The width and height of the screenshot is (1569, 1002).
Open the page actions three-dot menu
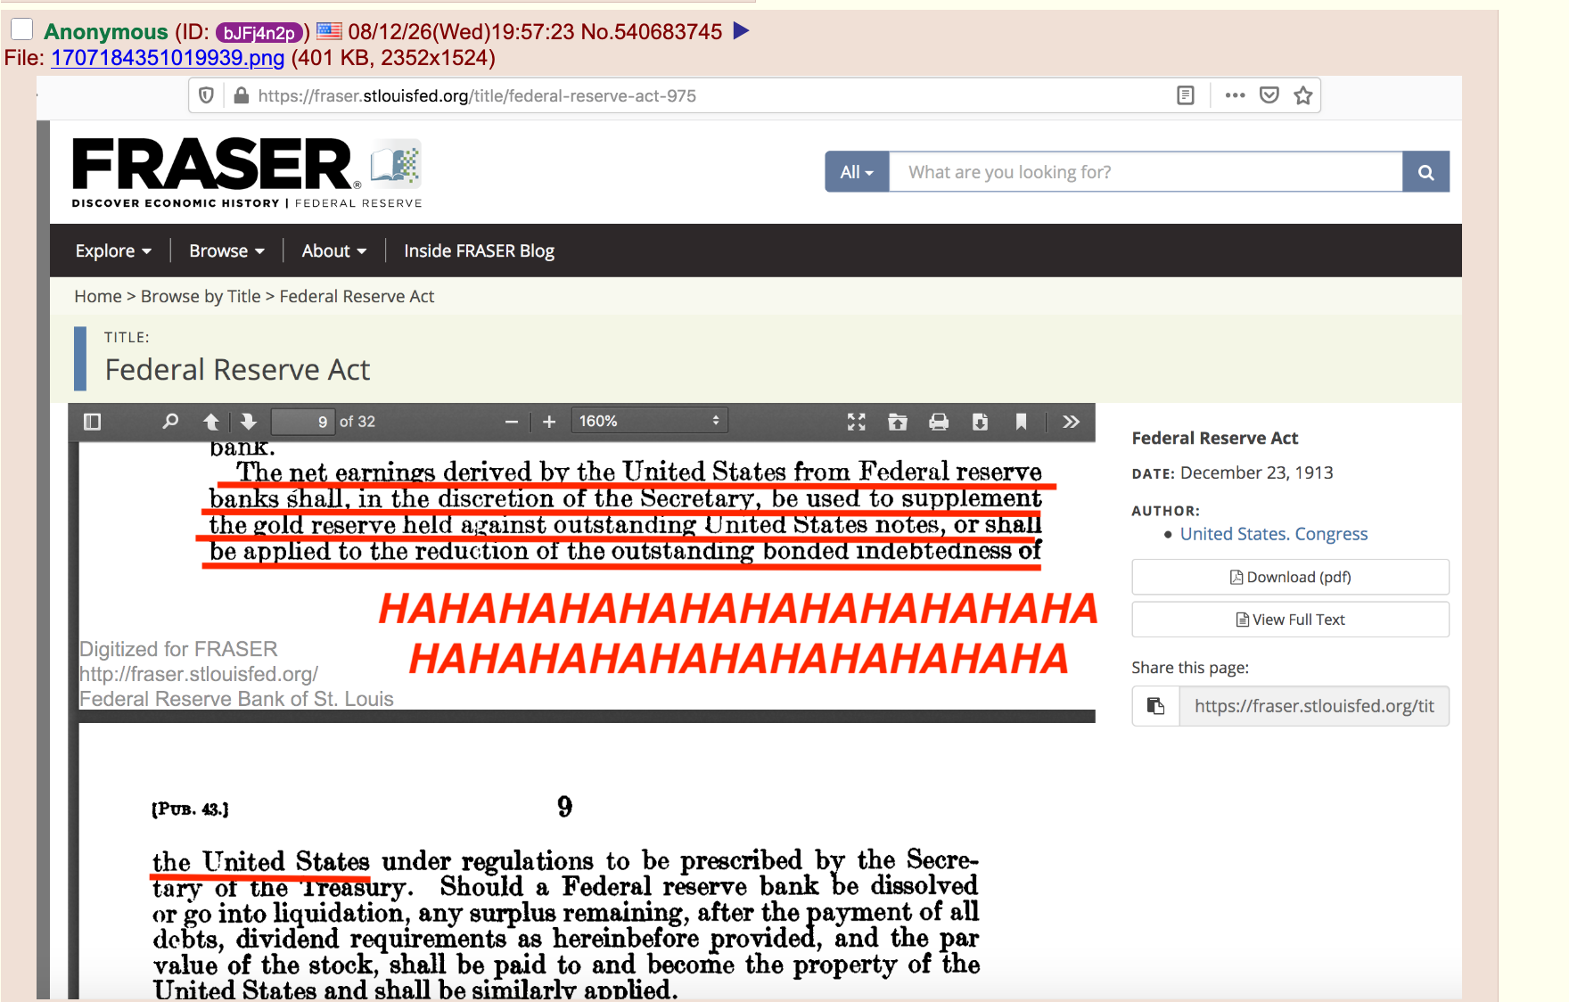1235,95
